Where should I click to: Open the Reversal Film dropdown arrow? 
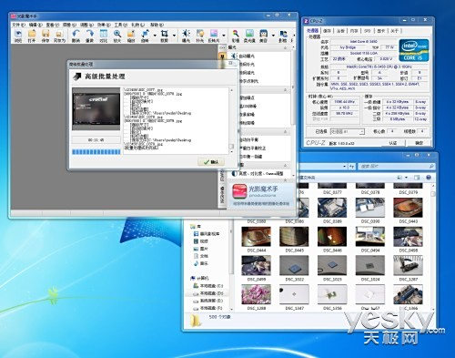tap(224, 36)
